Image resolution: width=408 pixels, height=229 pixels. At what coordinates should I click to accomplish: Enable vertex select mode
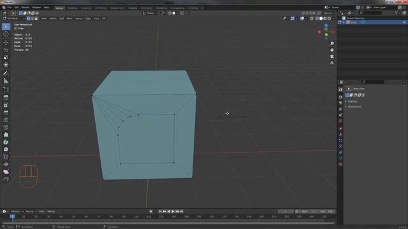point(28,18)
